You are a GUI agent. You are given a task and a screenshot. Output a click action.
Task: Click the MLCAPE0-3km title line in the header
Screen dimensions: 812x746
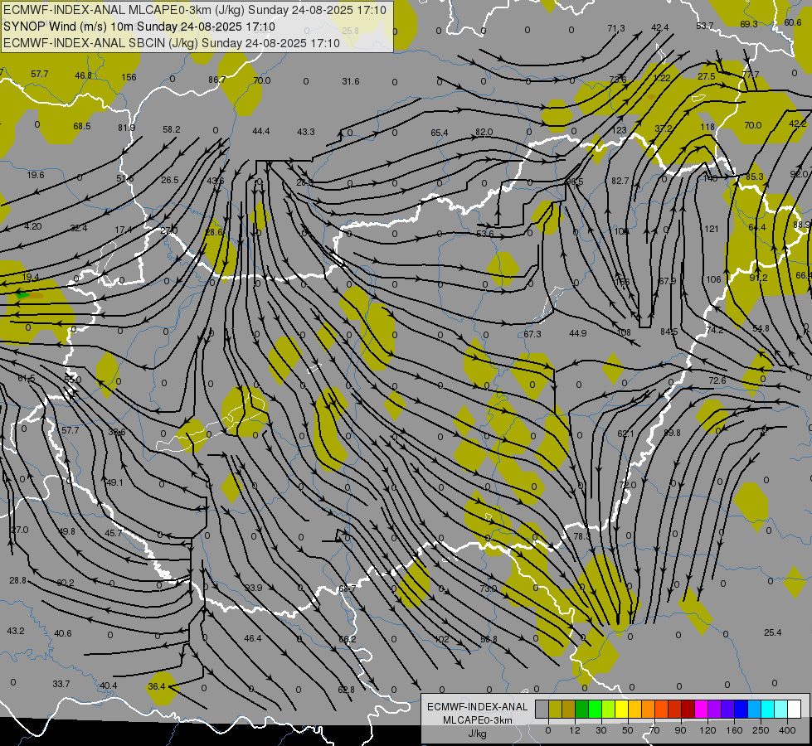[x=194, y=10]
